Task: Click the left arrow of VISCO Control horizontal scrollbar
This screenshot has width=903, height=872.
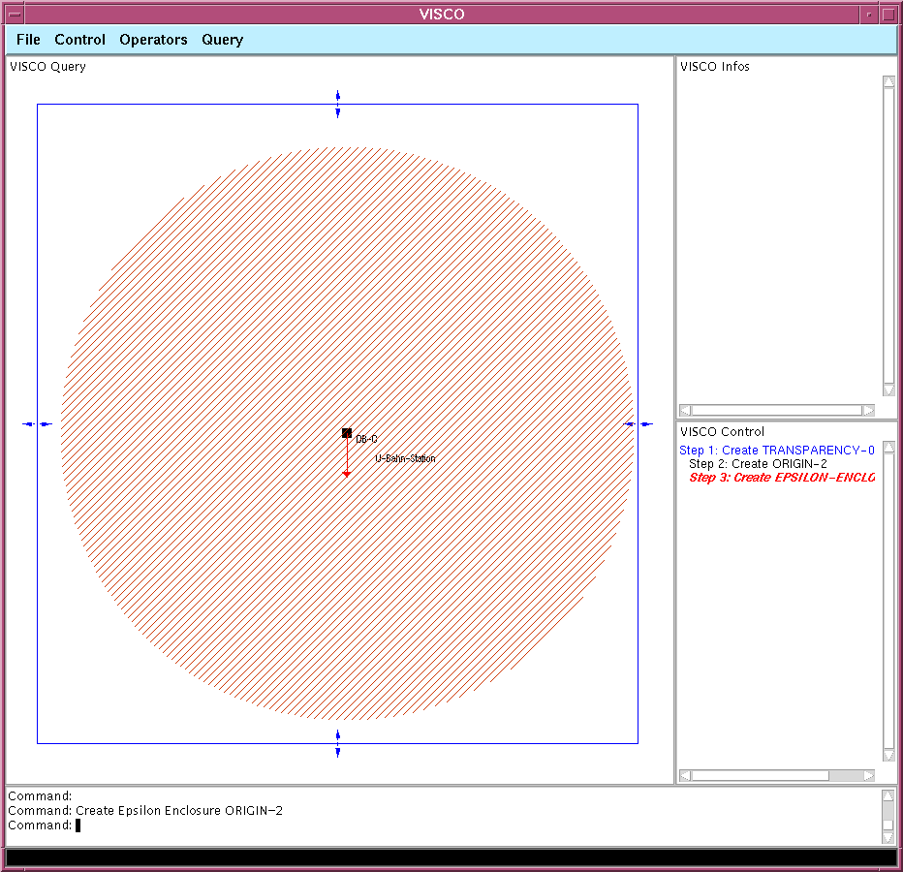Action: (685, 776)
